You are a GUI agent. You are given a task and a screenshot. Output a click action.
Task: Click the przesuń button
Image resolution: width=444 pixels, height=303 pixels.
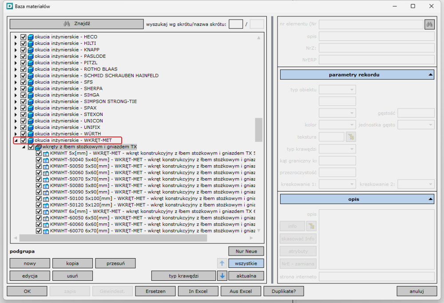coord(115,263)
